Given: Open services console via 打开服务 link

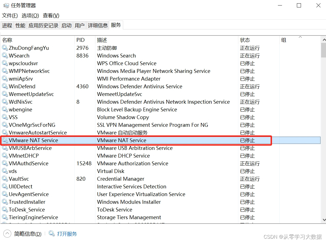Looking at the screenshot, I should (x=67, y=234).
